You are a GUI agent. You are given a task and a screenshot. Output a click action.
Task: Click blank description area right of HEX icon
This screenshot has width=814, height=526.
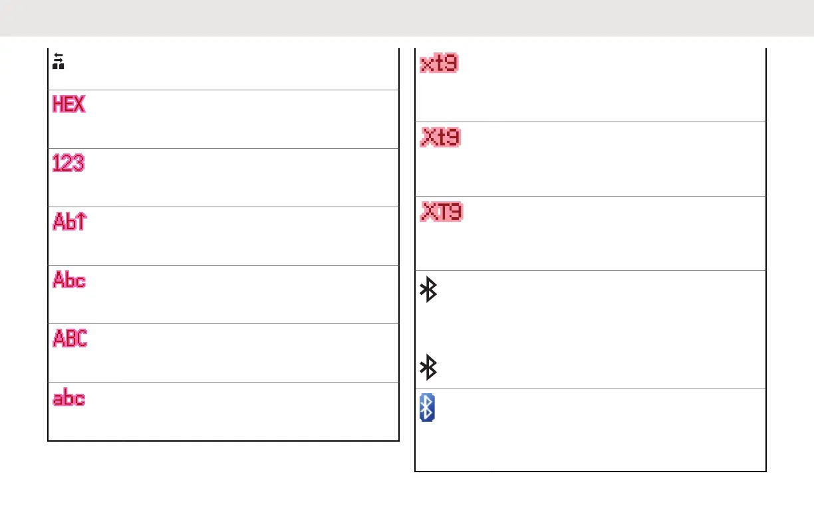239,119
